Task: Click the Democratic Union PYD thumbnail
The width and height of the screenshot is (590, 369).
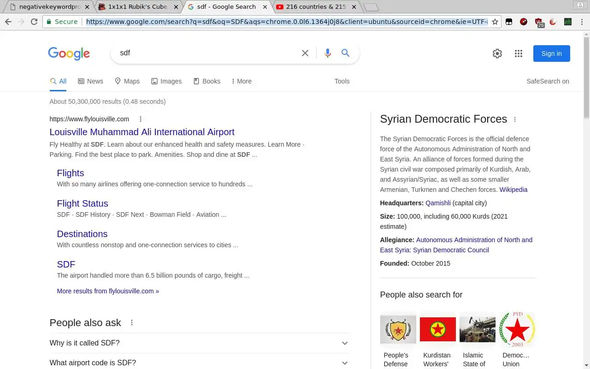Action: (517, 329)
